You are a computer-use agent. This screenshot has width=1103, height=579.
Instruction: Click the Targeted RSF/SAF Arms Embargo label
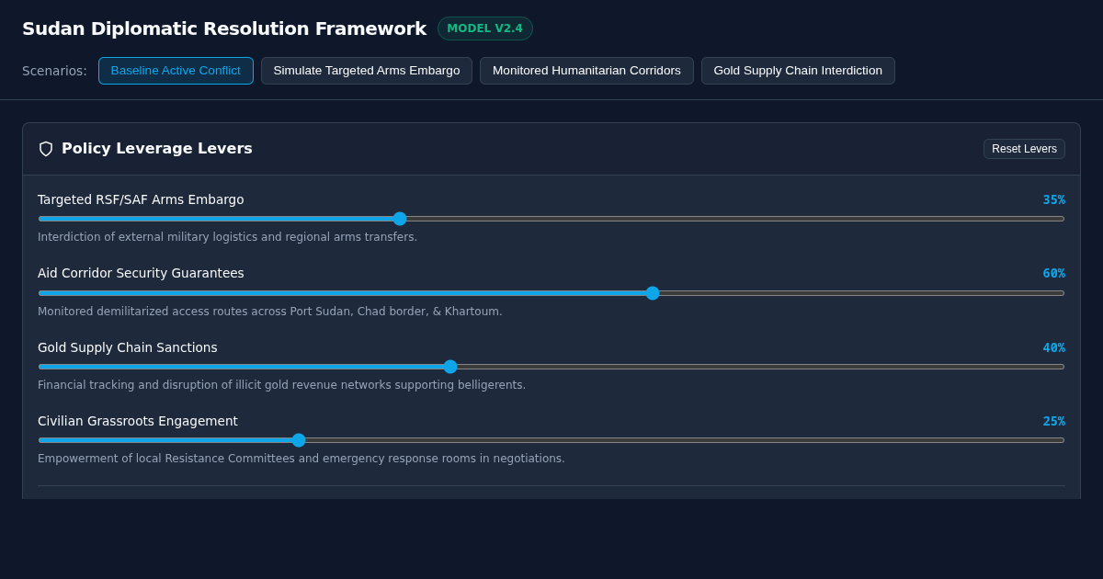(x=141, y=199)
